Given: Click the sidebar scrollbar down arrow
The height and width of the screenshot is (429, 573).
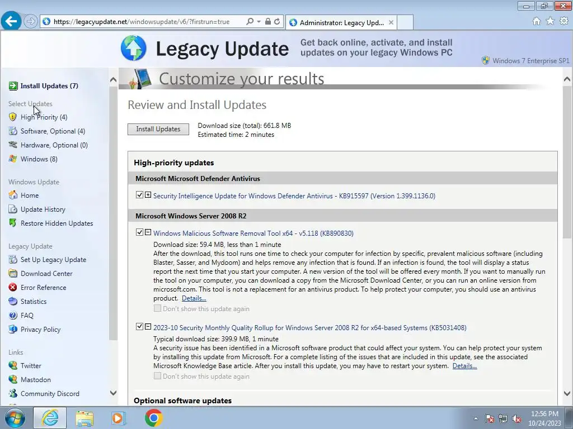Looking at the screenshot, I should tap(113, 393).
